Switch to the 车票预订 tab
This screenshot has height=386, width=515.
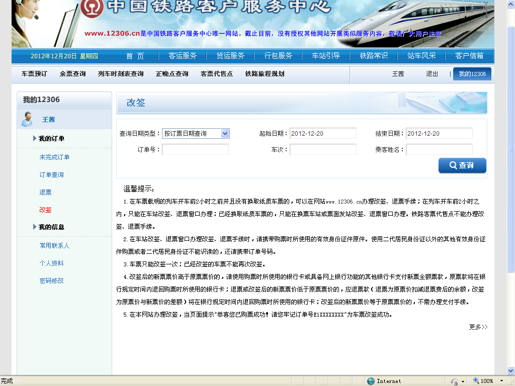pyautogui.click(x=34, y=74)
